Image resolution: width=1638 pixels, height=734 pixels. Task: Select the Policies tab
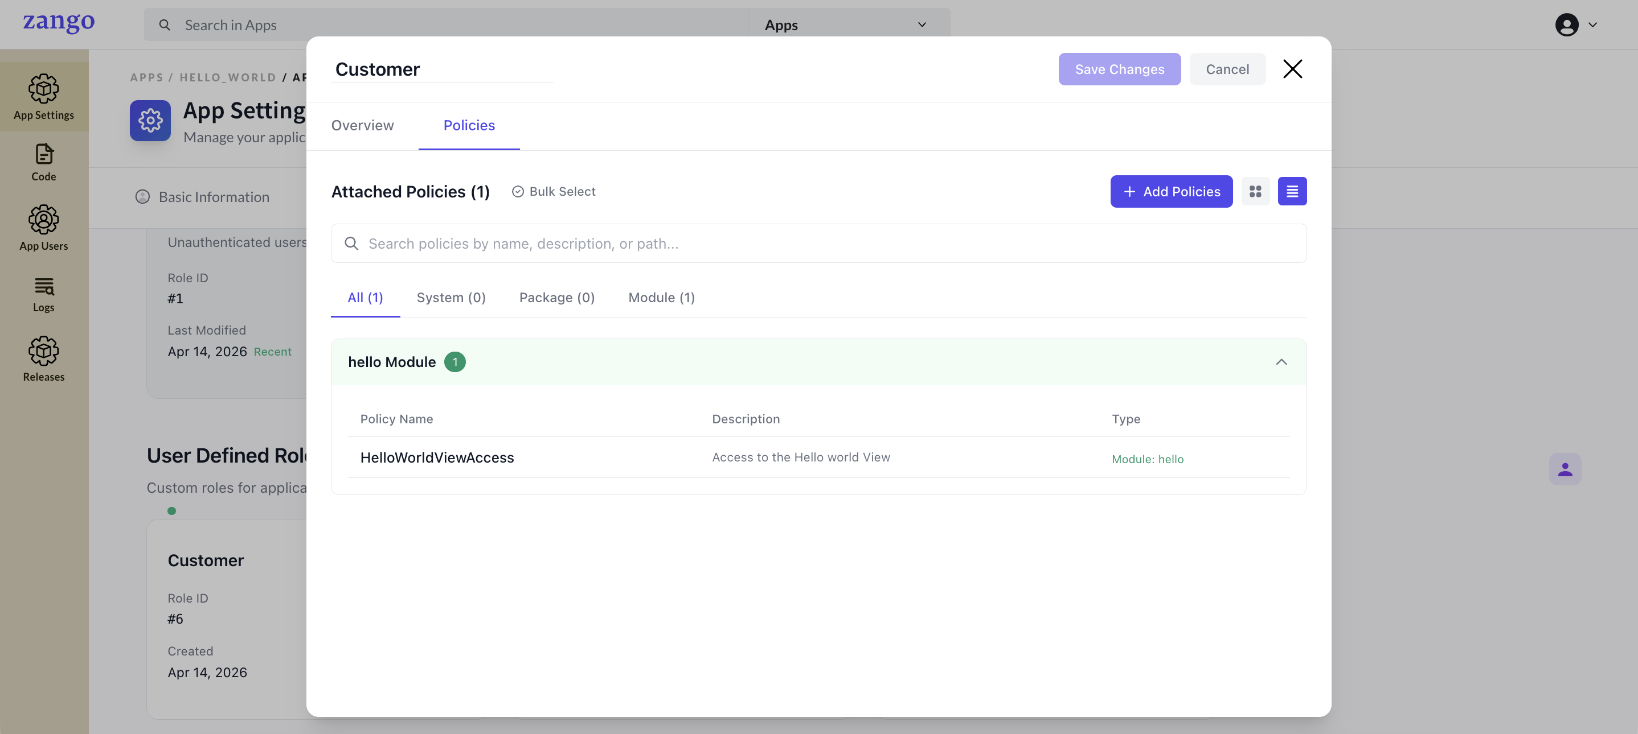pos(469,125)
